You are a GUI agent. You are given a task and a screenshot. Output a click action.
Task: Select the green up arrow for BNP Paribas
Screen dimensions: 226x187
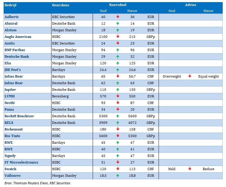118,50
